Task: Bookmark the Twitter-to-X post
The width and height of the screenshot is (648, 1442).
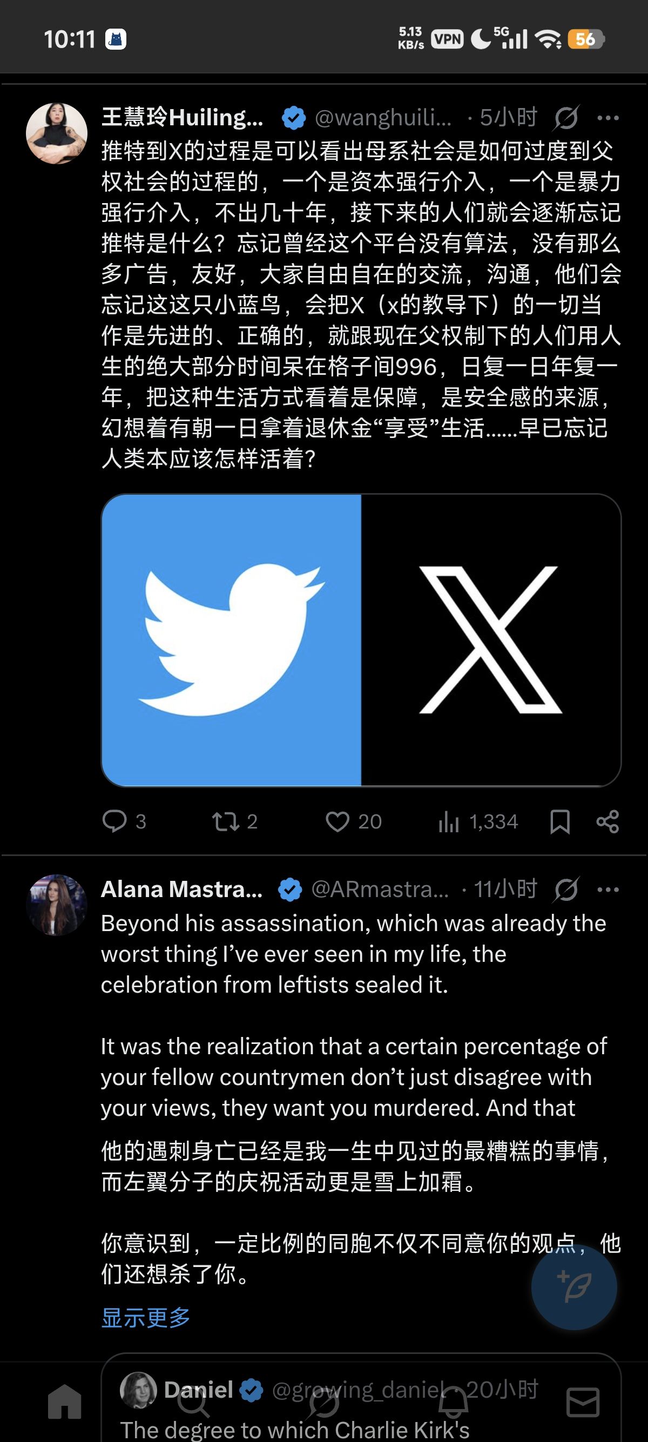Action: (559, 821)
